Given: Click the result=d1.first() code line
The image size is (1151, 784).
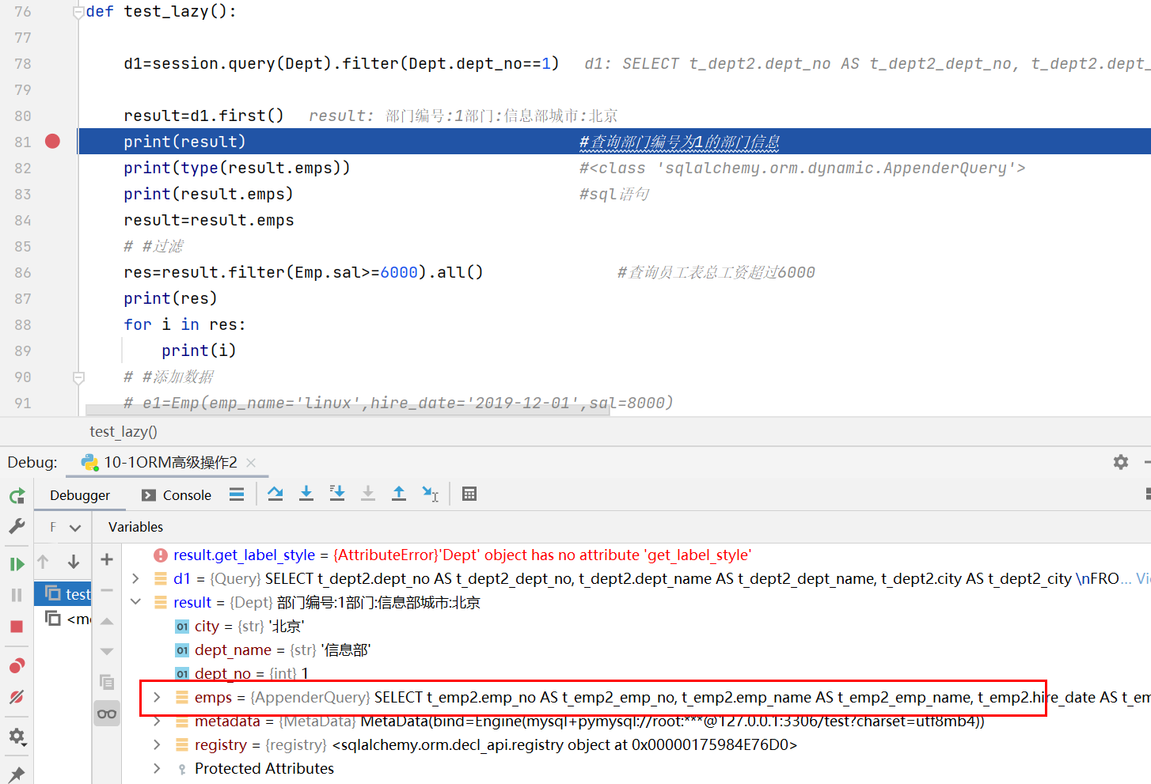Looking at the screenshot, I should pos(203,116).
